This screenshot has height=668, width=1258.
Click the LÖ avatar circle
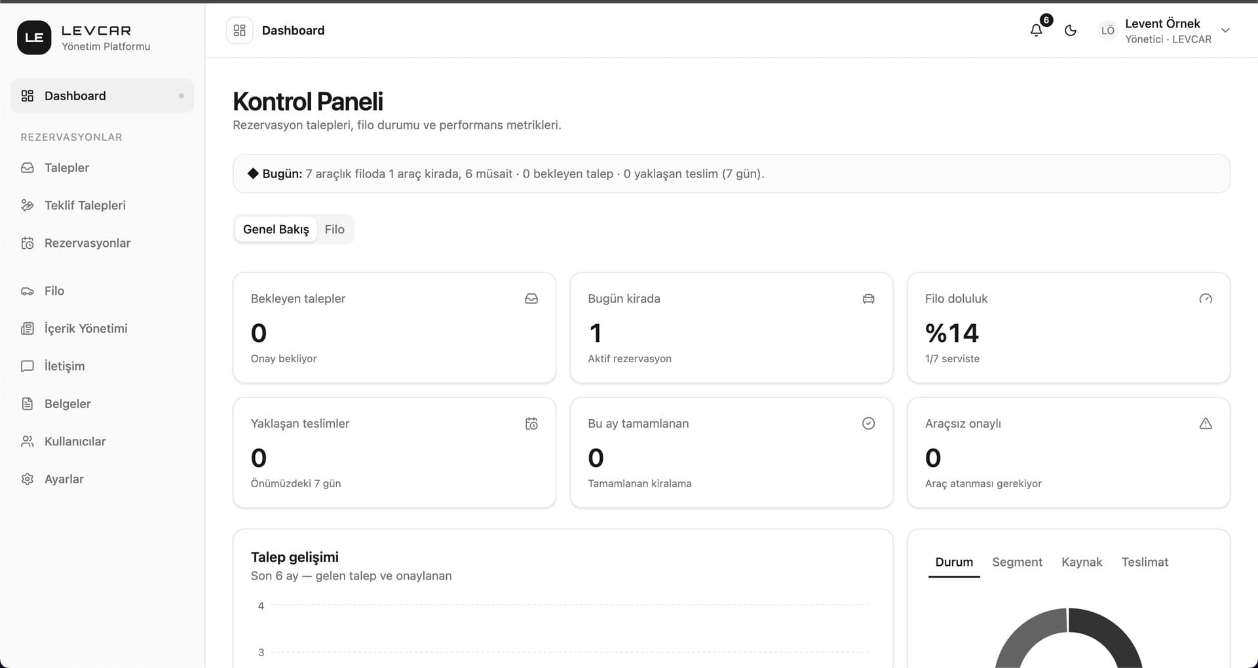click(1107, 30)
